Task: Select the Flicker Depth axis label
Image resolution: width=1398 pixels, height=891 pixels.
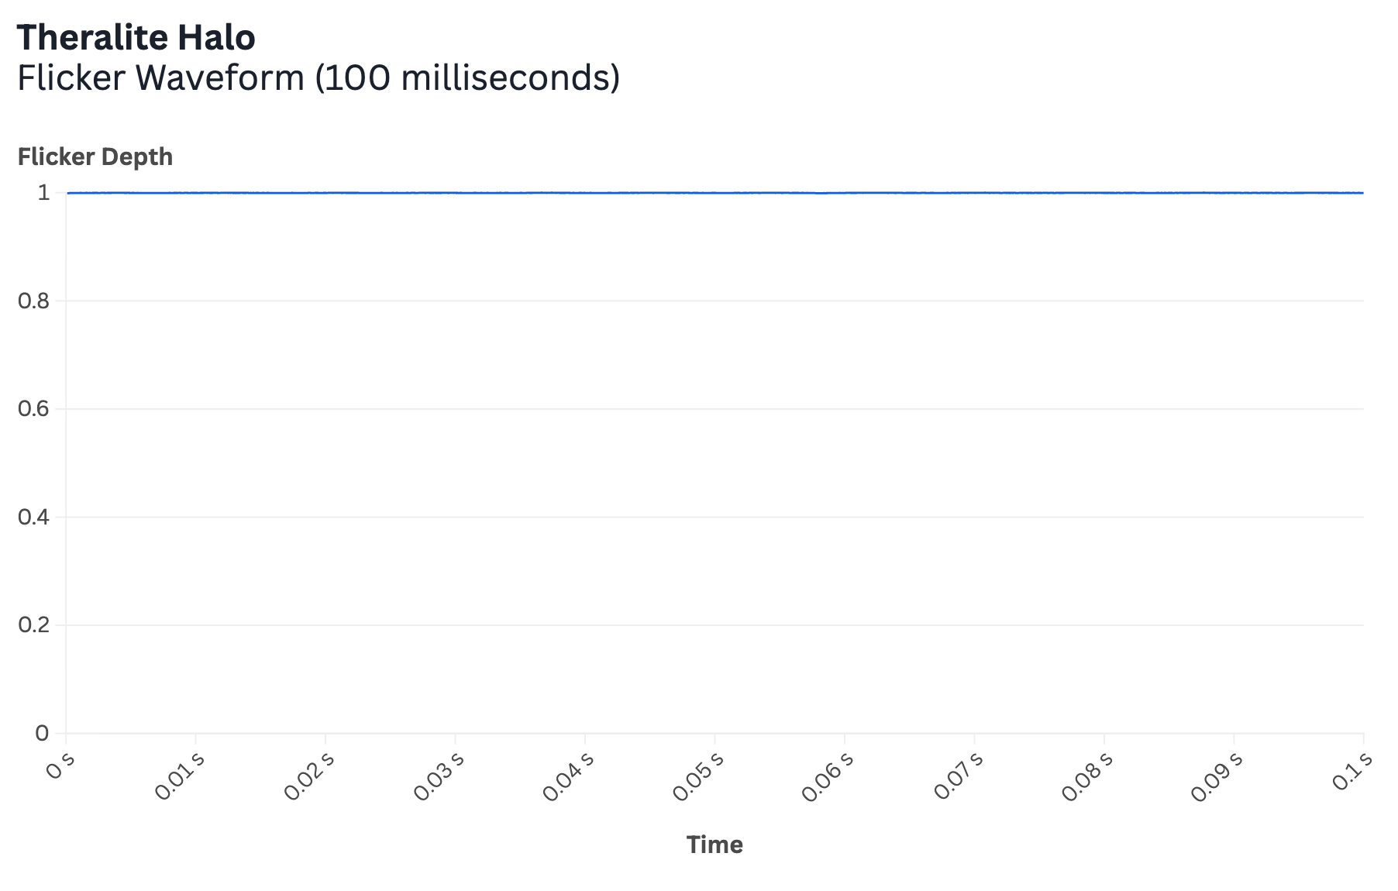Action: tap(95, 157)
